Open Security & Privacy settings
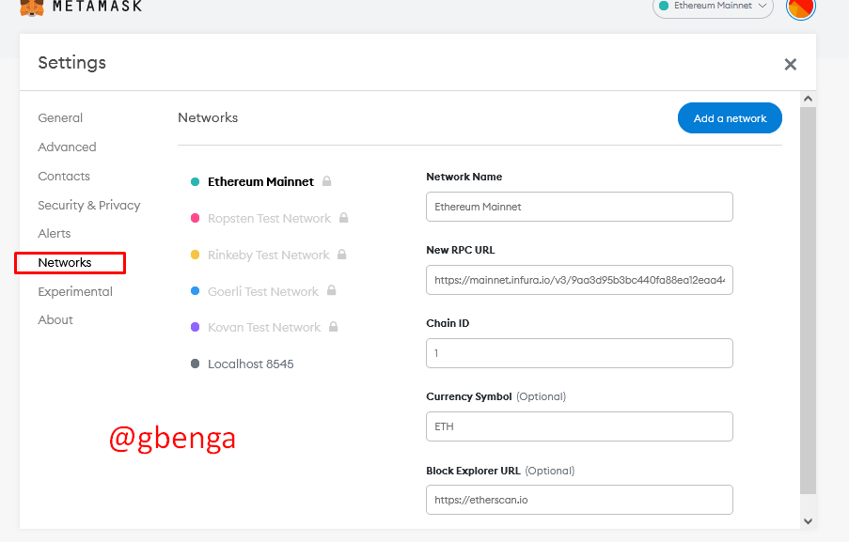This screenshot has height=542, width=849. coord(88,205)
